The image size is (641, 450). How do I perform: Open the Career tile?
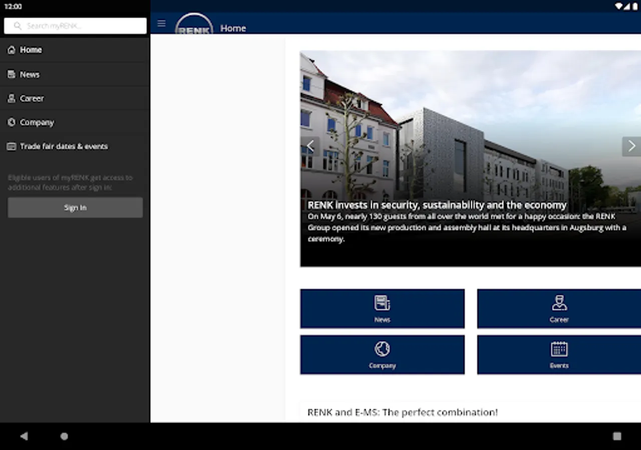(x=559, y=308)
